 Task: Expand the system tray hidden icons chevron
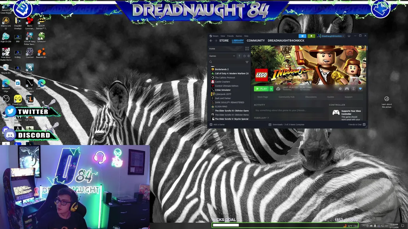point(363,226)
